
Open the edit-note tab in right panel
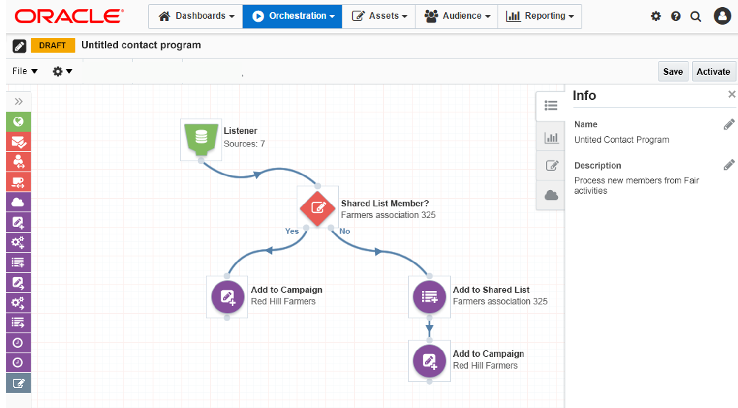[x=552, y=166]
